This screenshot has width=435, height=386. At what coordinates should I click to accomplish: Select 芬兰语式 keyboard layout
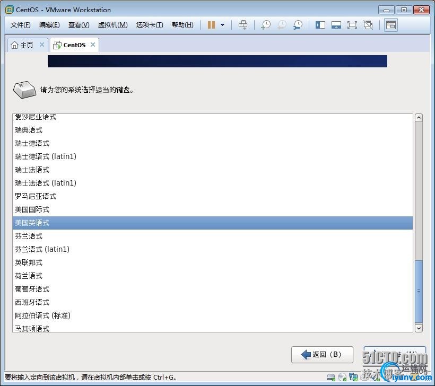(x=213, y=236)
